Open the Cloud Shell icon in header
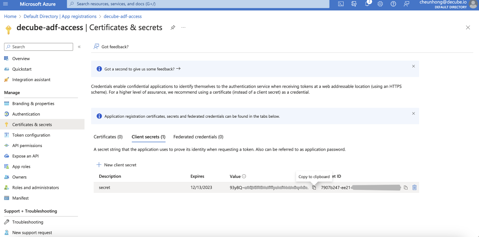Image resolution: width=479 pixels, height=237 pixels. point(341,4)
